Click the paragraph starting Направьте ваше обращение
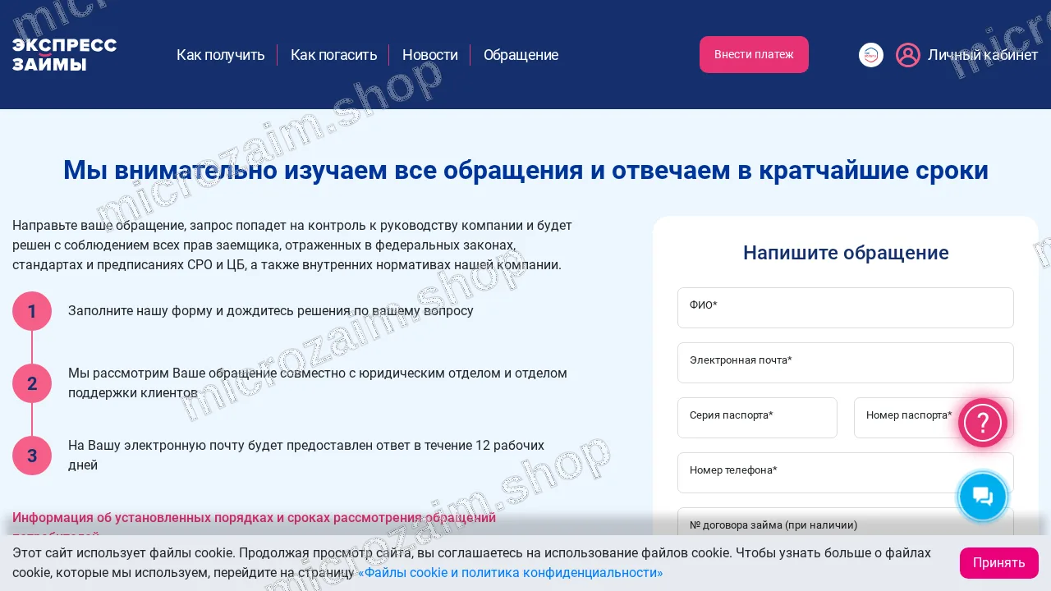The width and height of the screenshot is (1051, 591). click(292, 245)
